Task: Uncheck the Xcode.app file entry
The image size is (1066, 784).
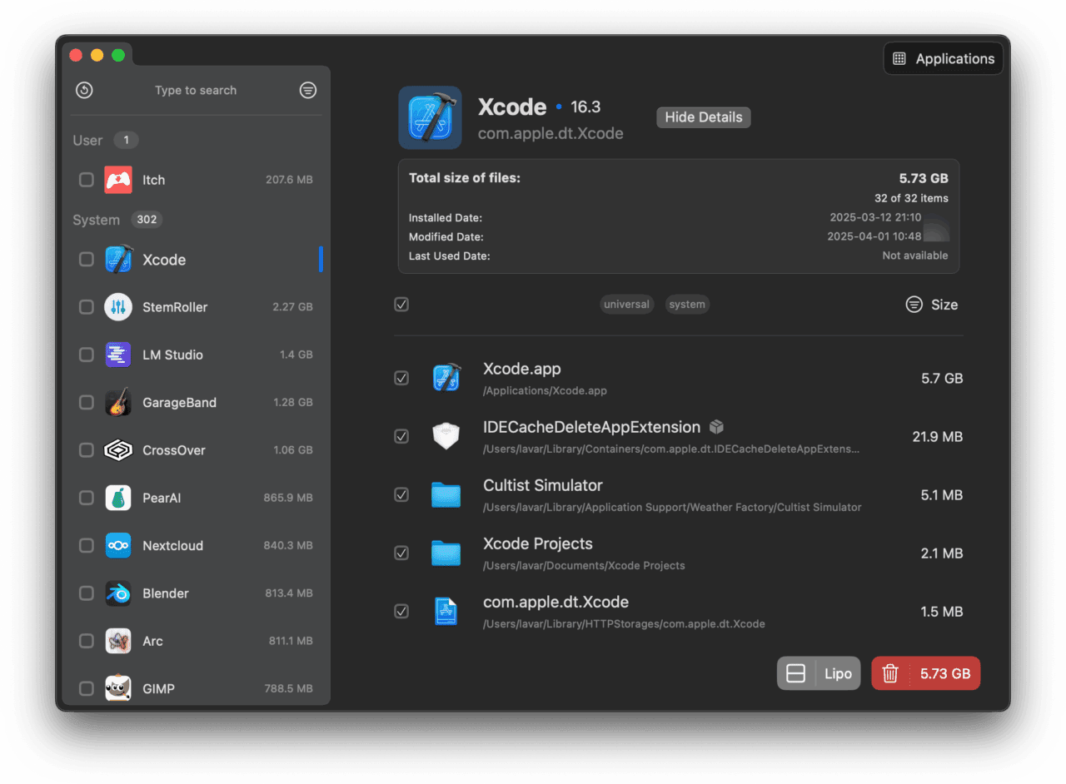Action: point(401,378)
